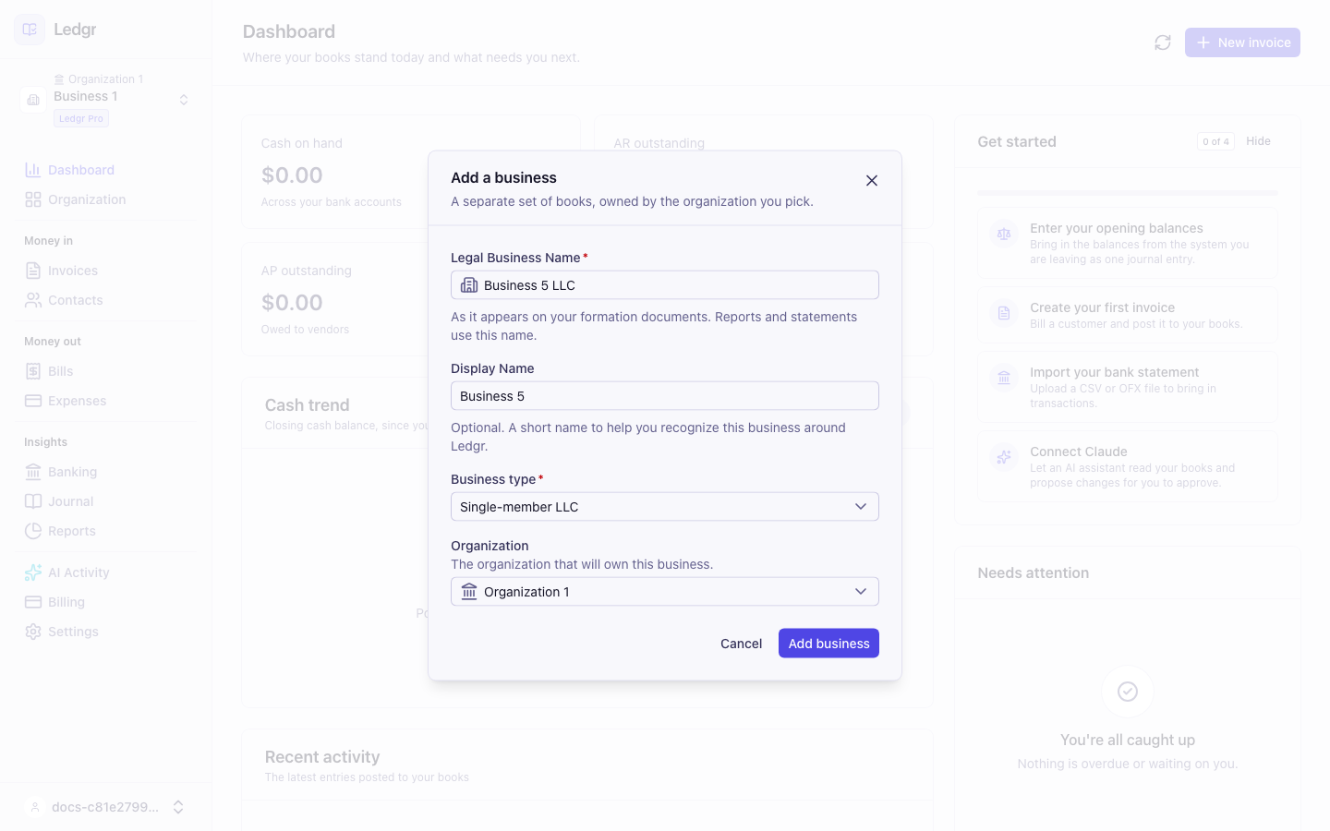Click the AP outstanding $0.00 value
Image resolution: width=1330 pixels, height=831 pixels.
(x=292, y=303)
